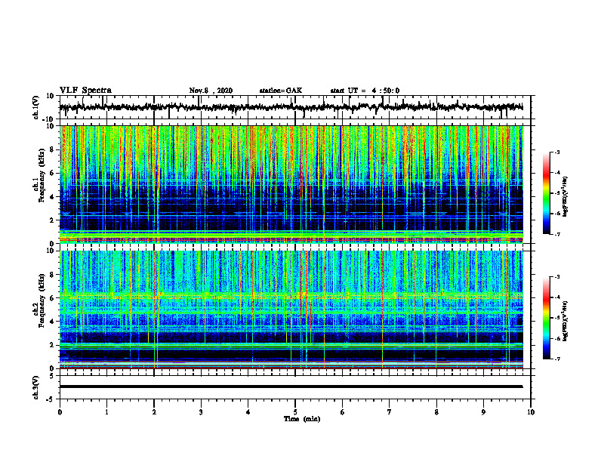
Task: Click the "-3" label on ch.1 color bar
Action: coord(557,152)
